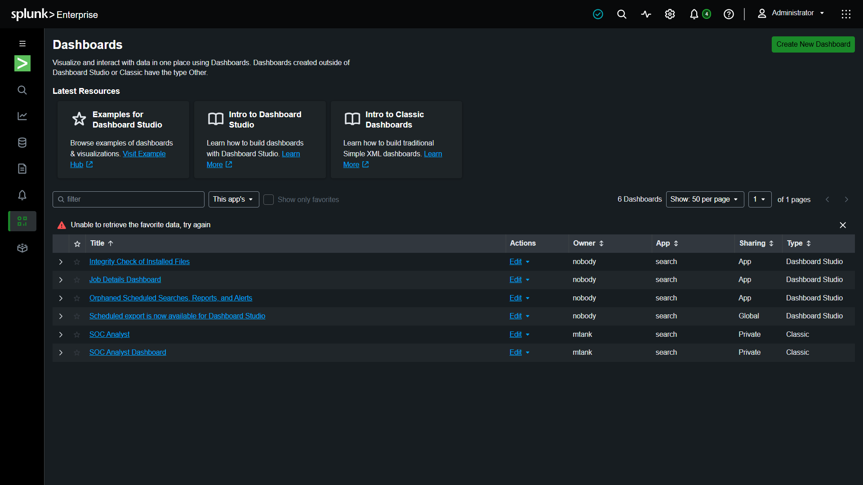Open Edit menu for Orphaned Scheduled Searches

pyautogui.click(x=520, y=298)
